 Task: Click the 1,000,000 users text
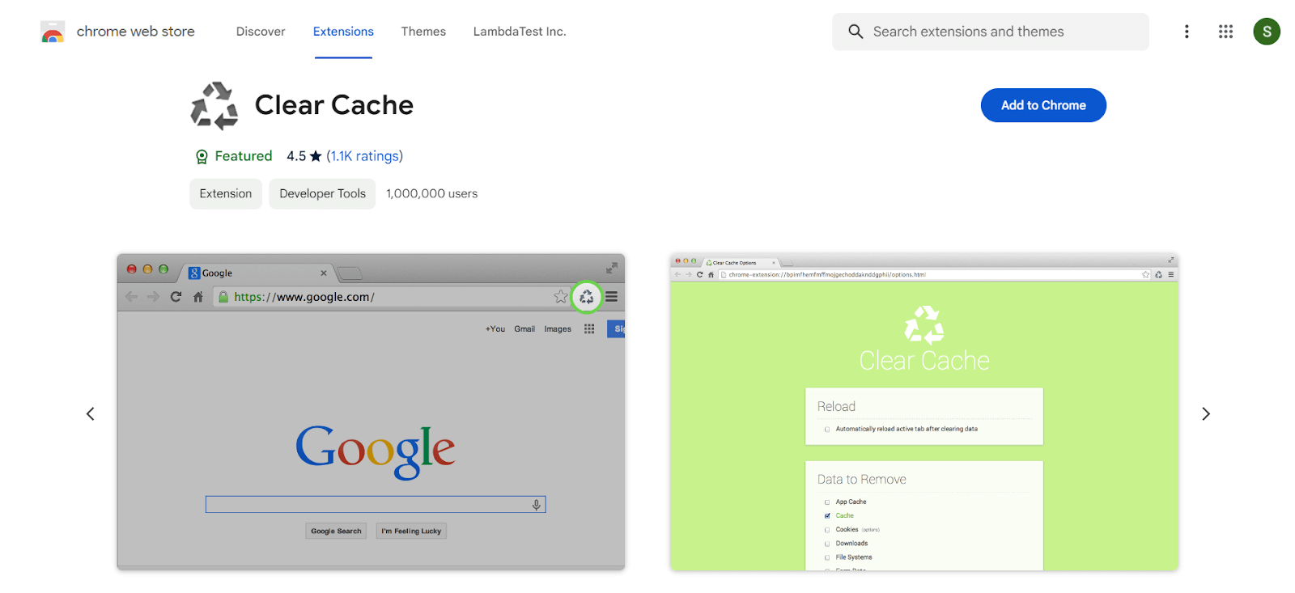click(431, 193)
